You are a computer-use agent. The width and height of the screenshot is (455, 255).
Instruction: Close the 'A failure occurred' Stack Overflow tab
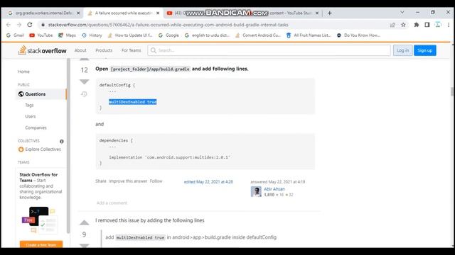point(158,13)
